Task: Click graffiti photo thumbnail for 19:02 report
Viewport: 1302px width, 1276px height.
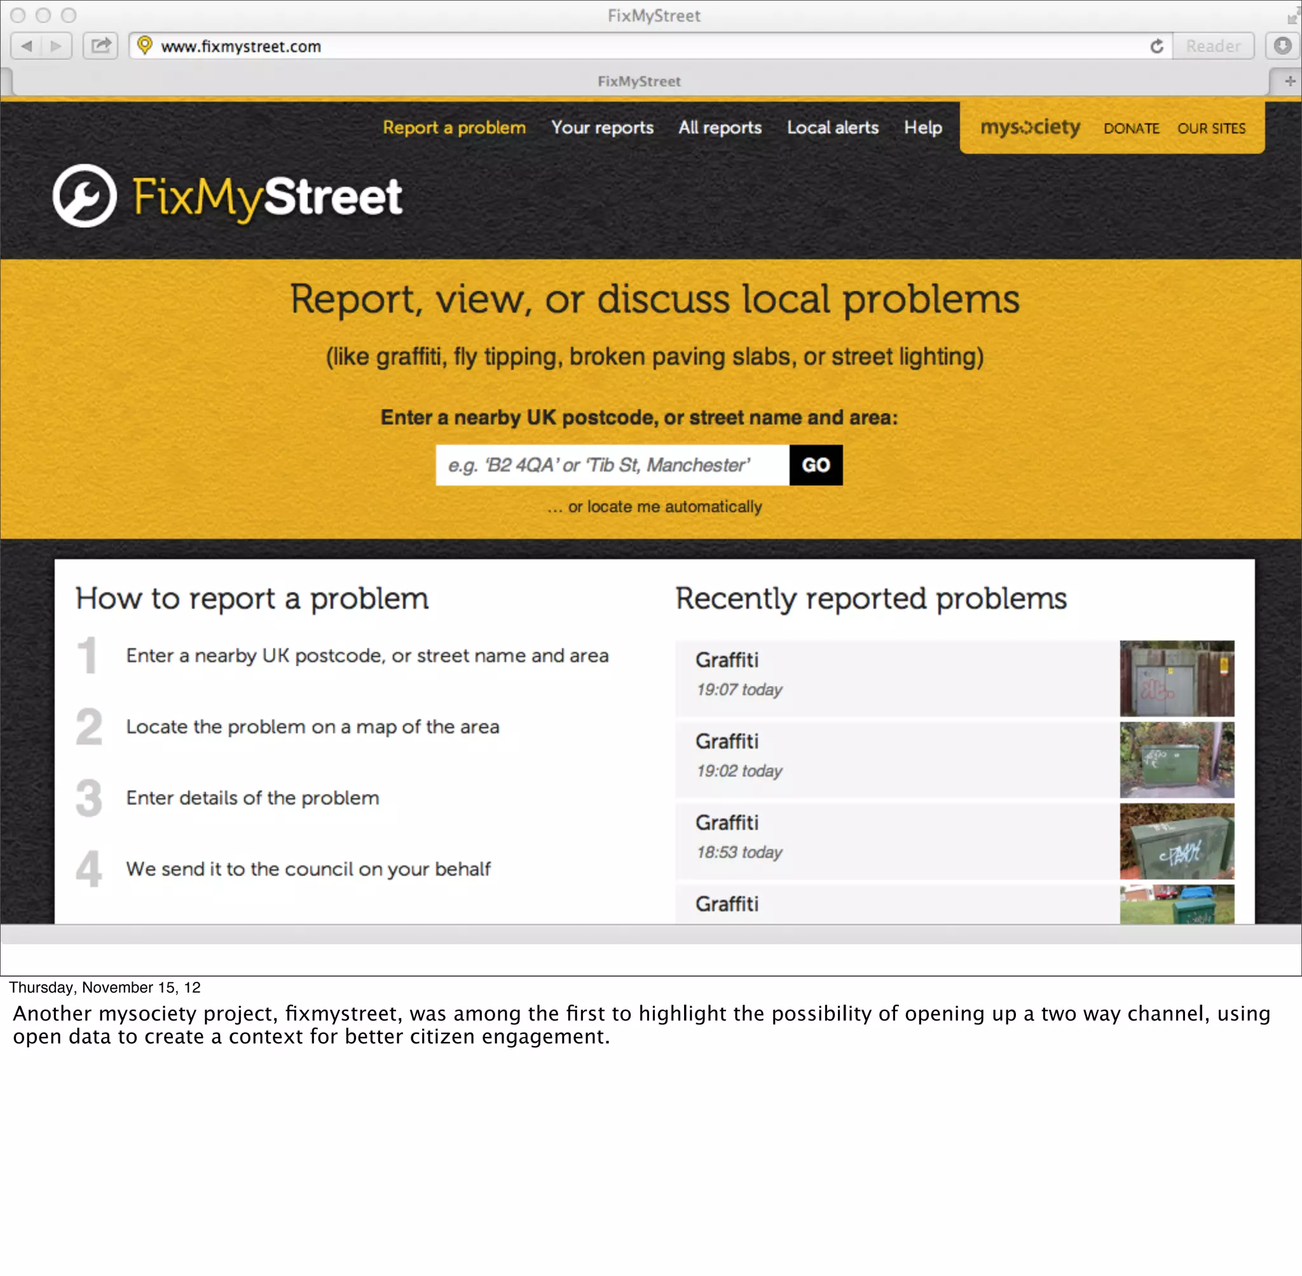Action: 1177,759
